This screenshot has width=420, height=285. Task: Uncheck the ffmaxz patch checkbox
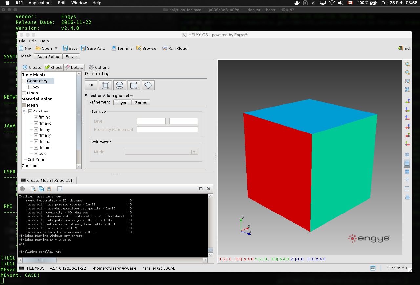[36, 148]
